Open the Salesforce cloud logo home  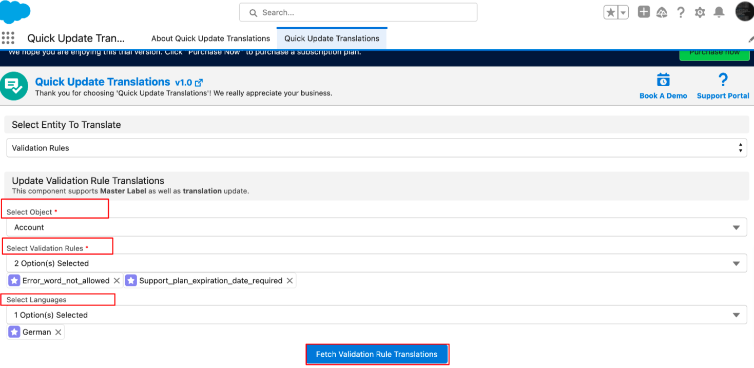[x=15, y=11]
